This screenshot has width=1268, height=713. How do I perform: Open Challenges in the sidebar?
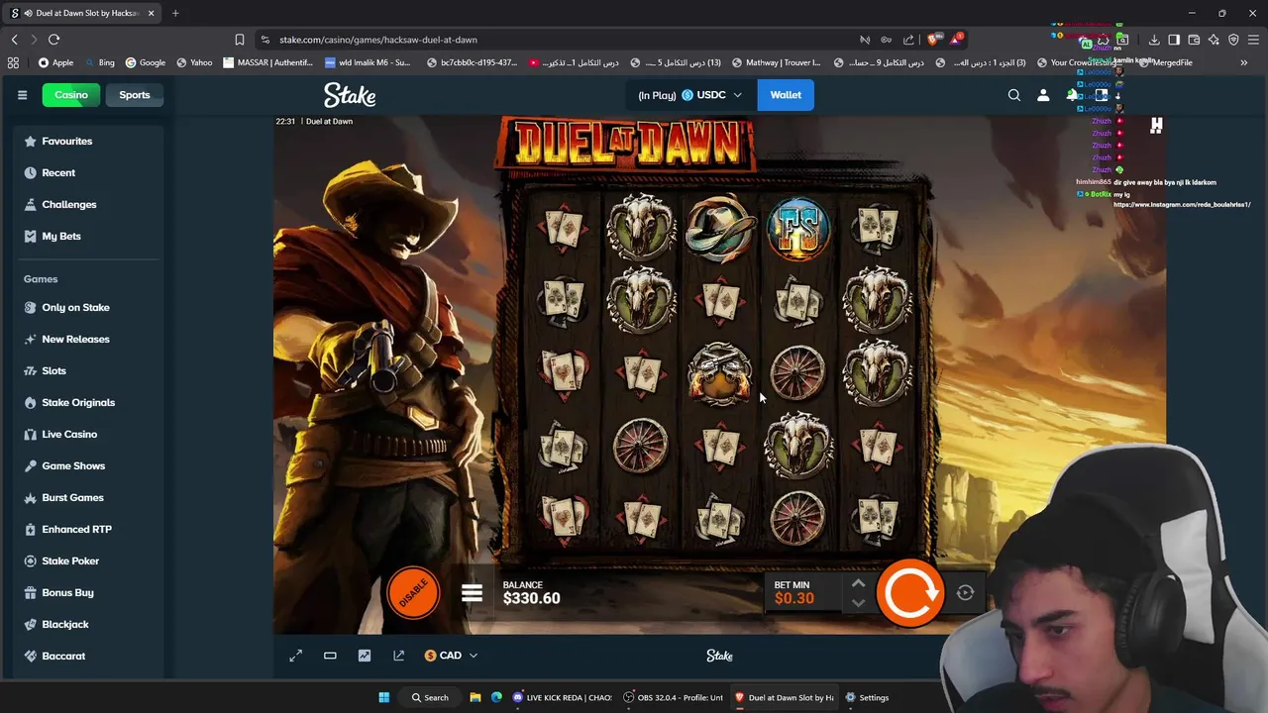[x=89, y=204]
